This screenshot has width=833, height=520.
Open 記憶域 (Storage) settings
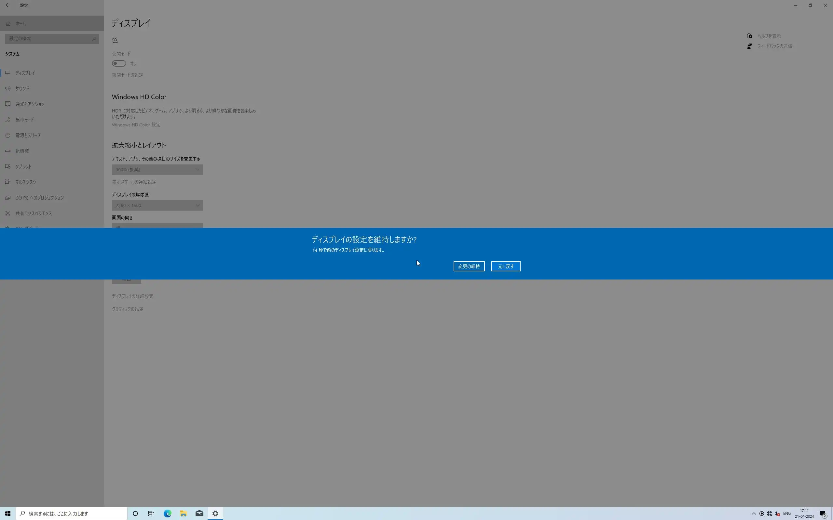point(22,150)
